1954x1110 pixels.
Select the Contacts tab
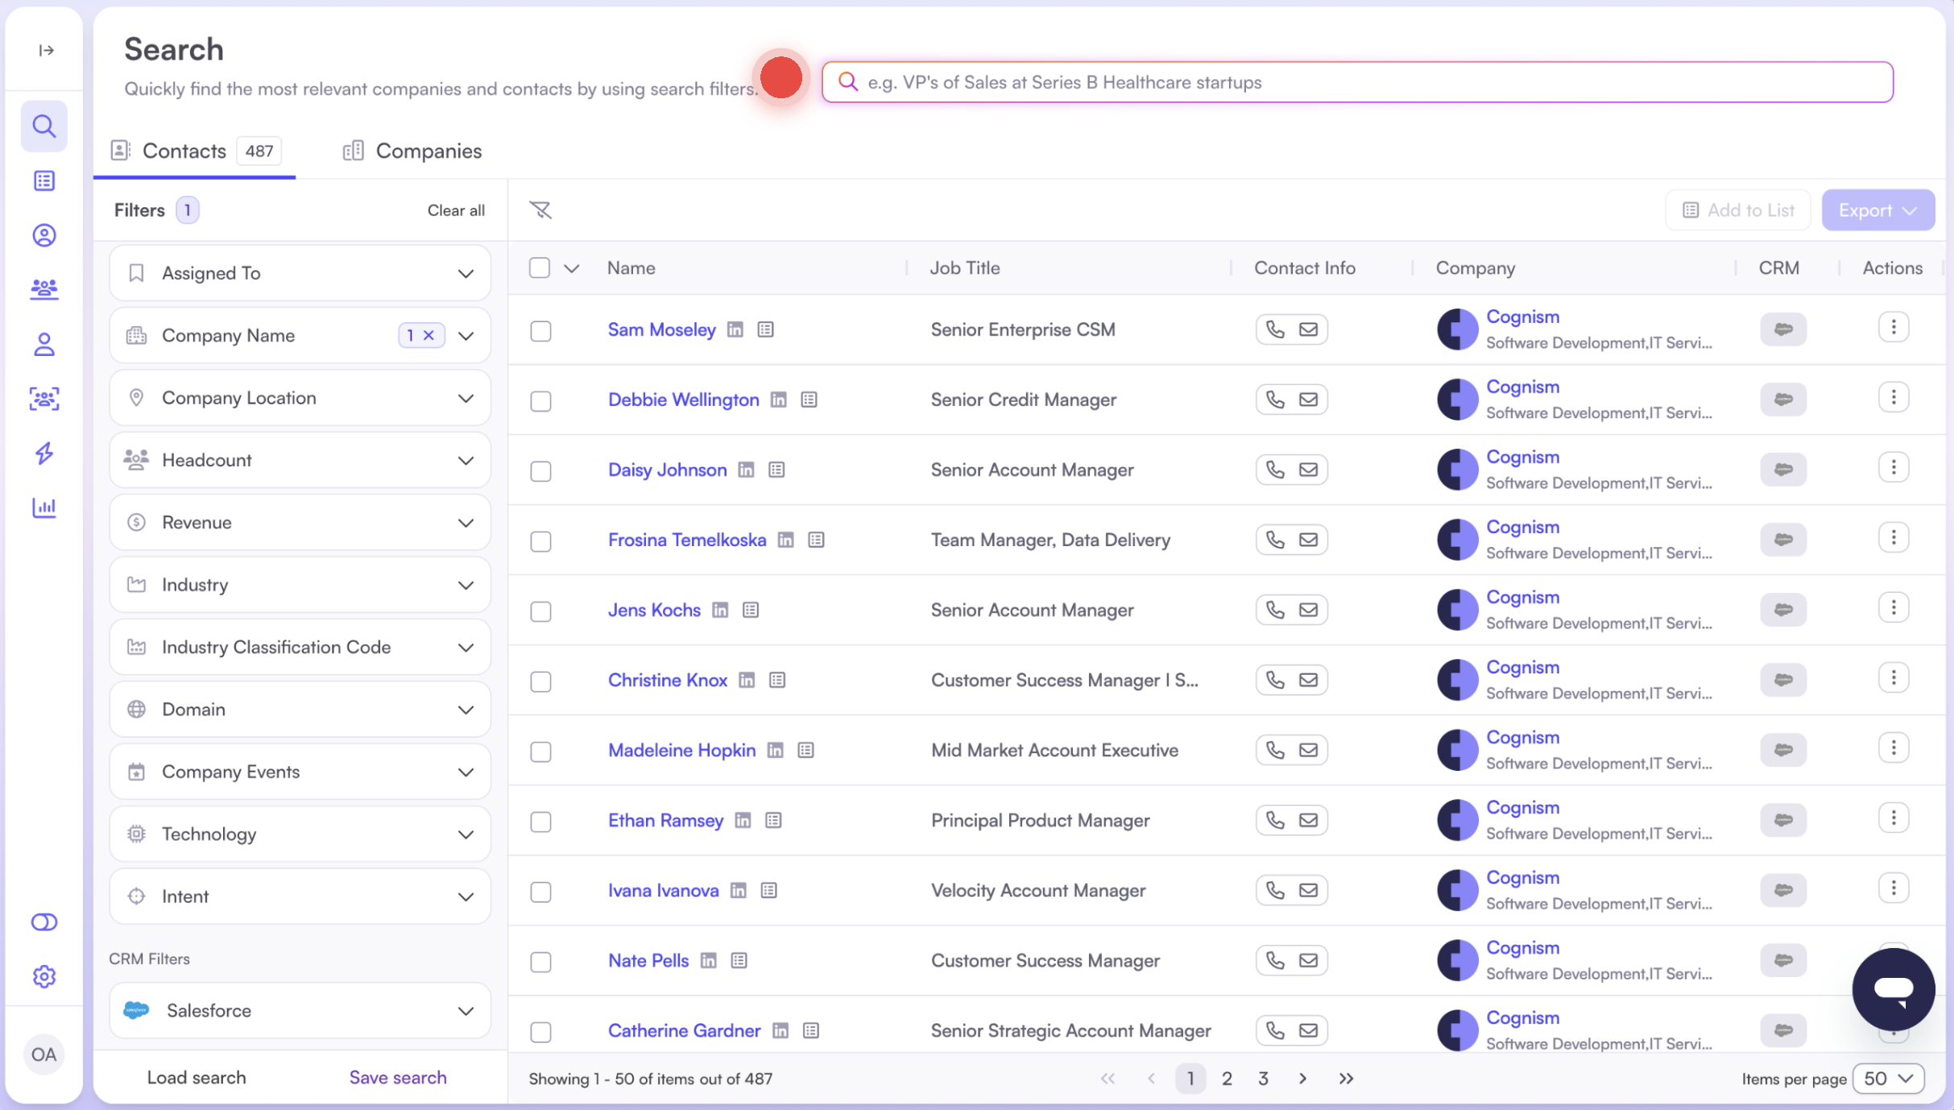(184, 151)
